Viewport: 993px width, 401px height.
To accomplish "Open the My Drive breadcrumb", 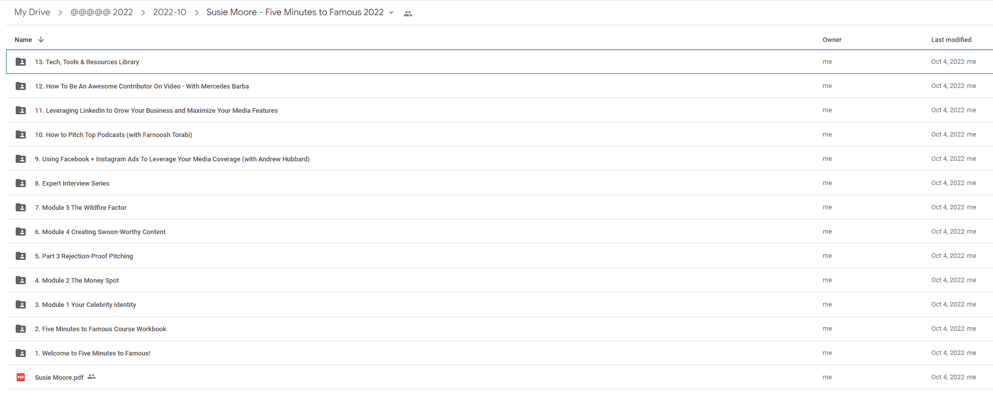I will point(32,12).
